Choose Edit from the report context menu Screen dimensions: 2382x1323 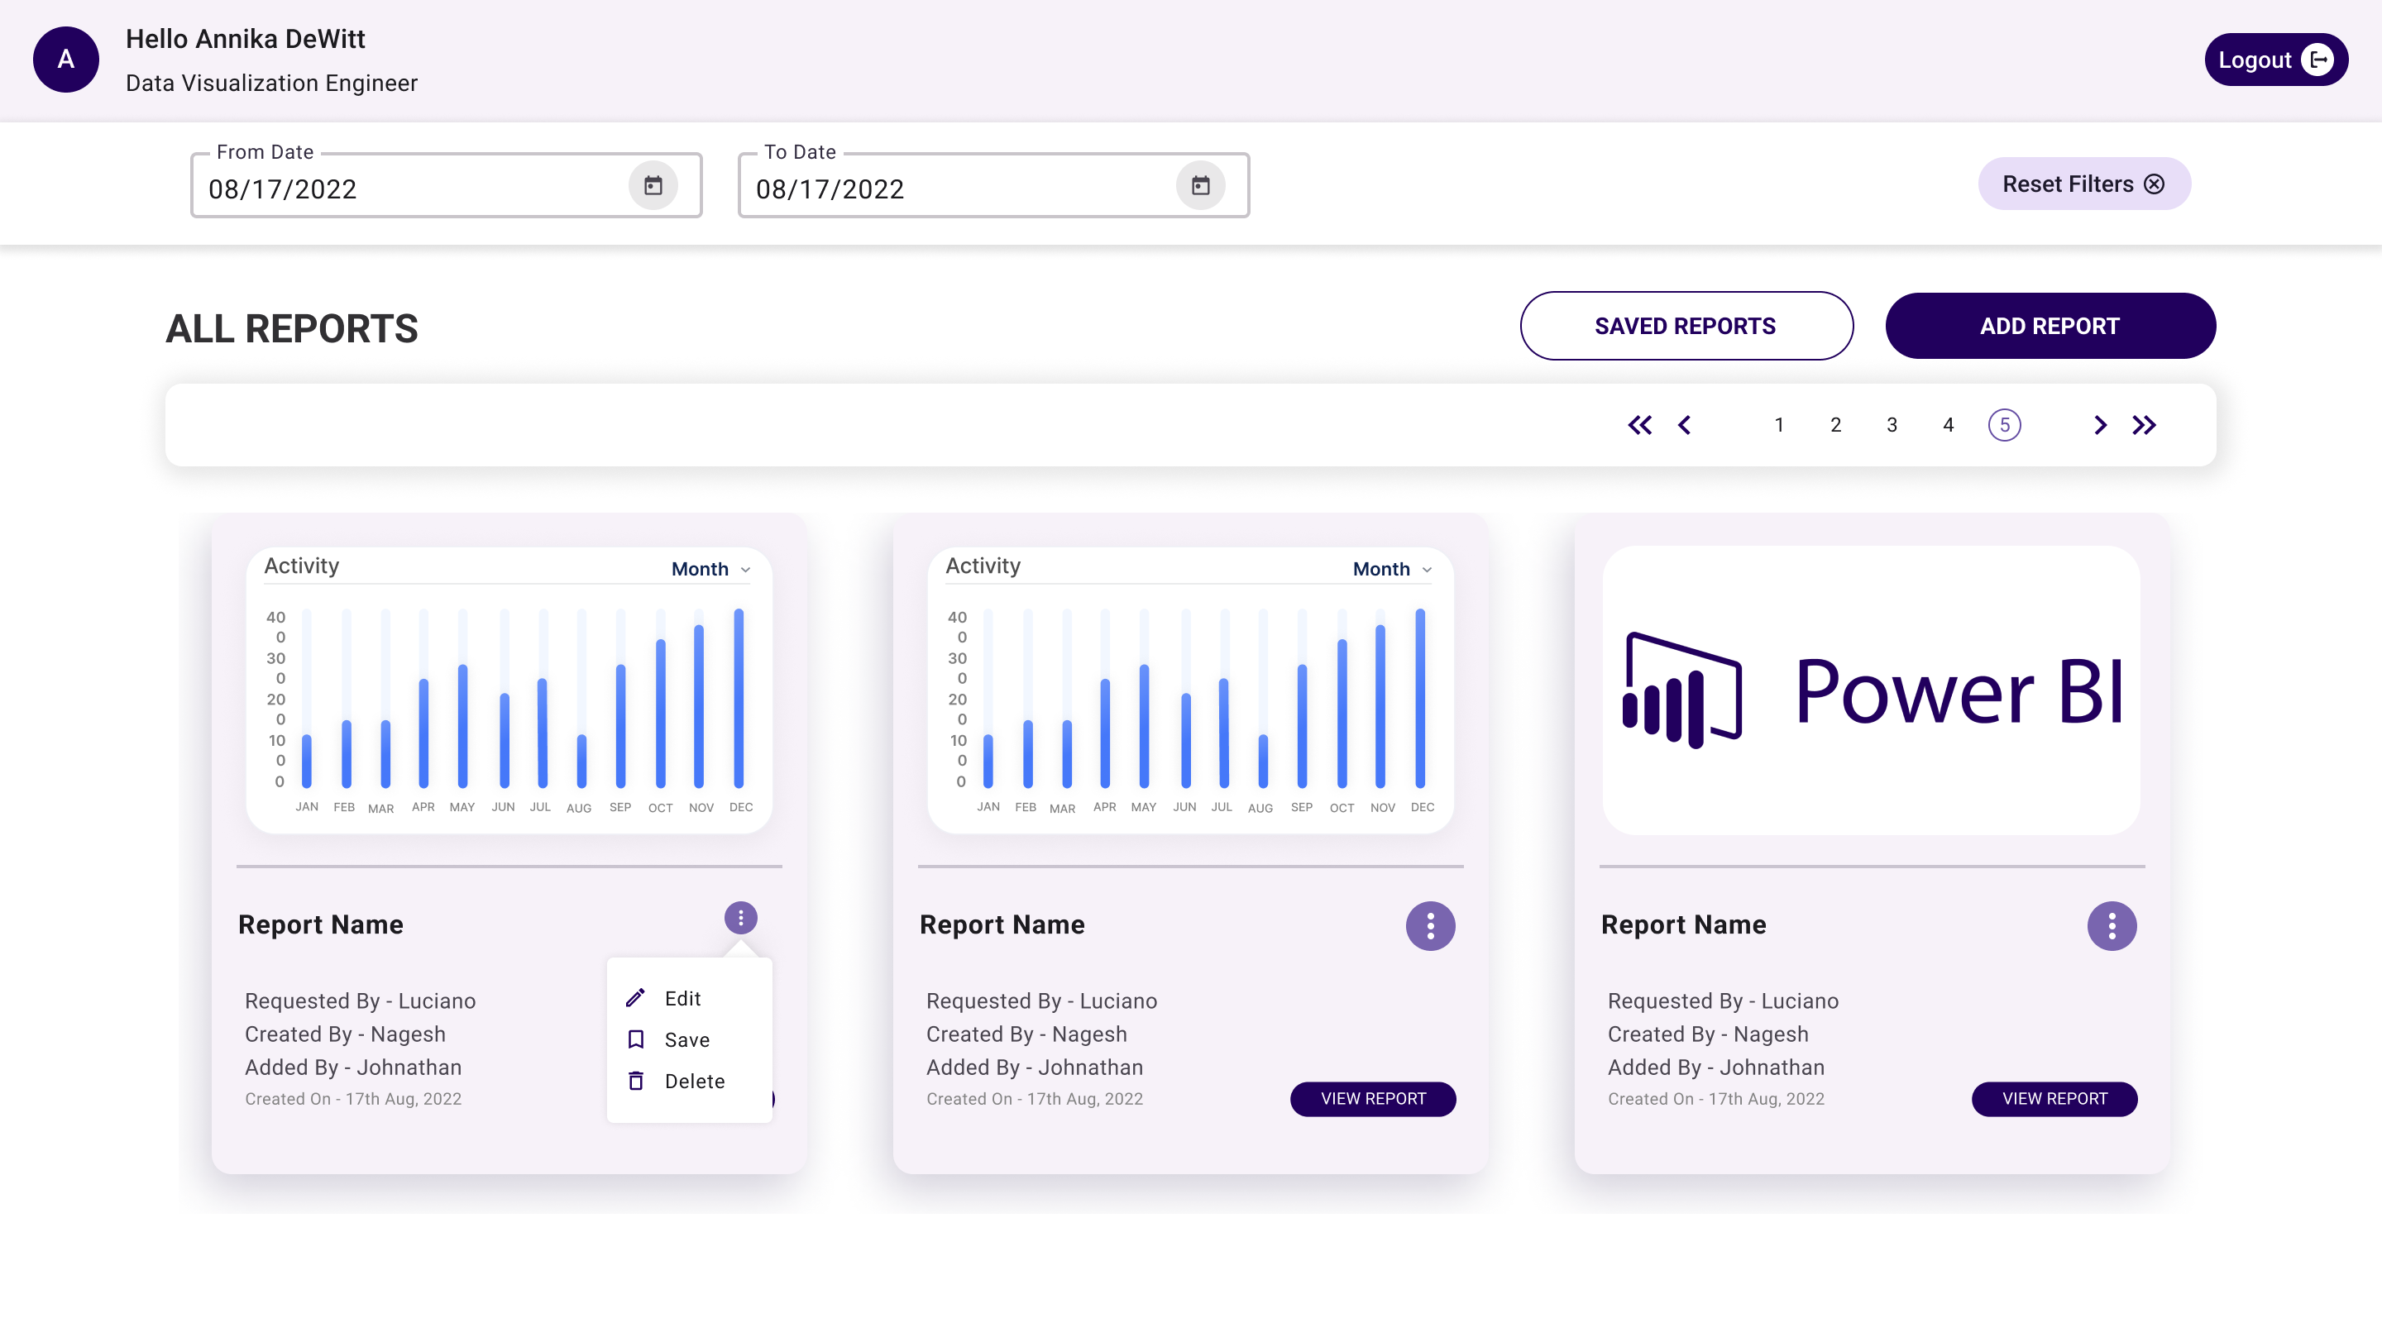point(689,999)
